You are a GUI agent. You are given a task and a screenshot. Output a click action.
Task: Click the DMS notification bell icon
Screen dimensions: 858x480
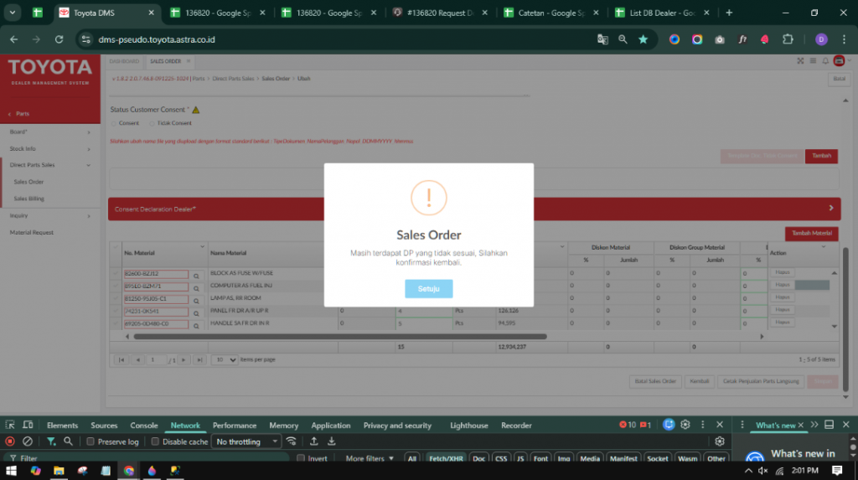[x=825, y=61]
